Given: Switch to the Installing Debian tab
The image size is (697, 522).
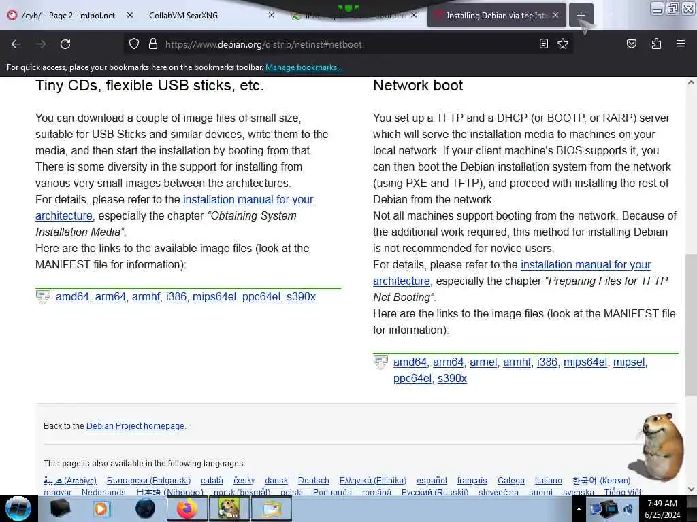Looking at the screenshot, I should [496, 15].
